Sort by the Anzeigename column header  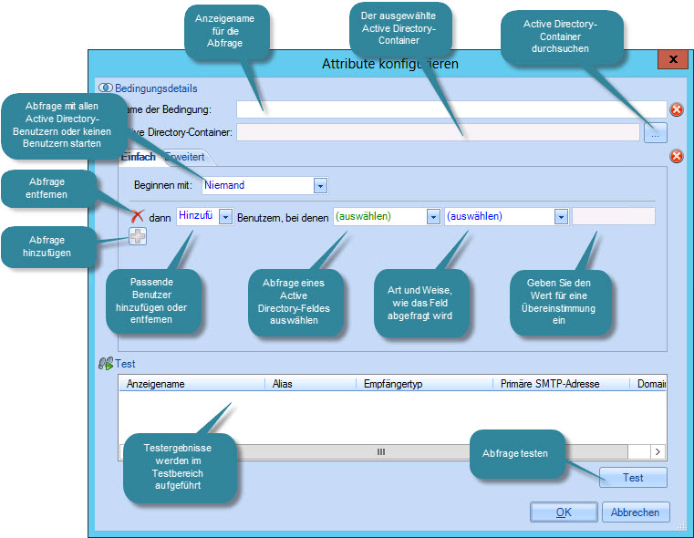click(x=192, y=384)
